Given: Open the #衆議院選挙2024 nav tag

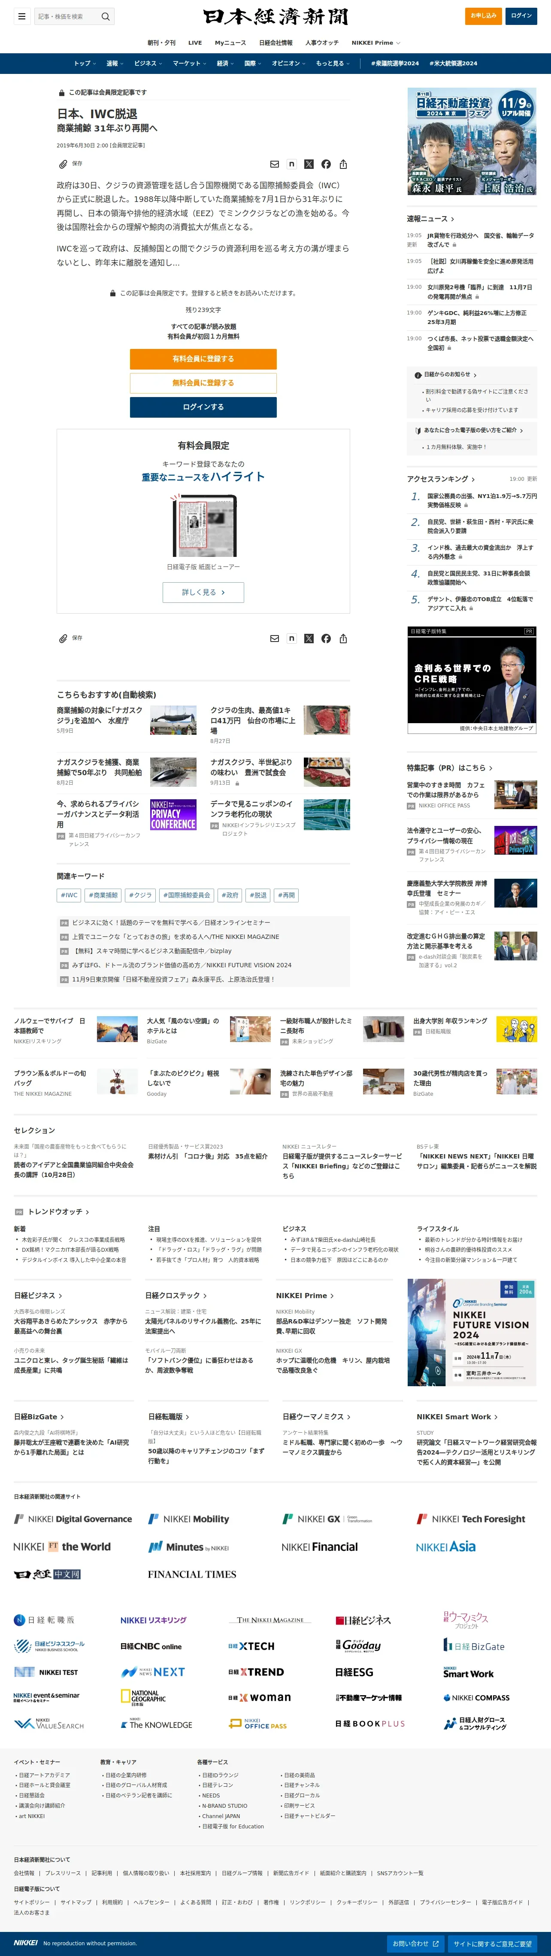Looking at the screenshot, I should 395,63.
